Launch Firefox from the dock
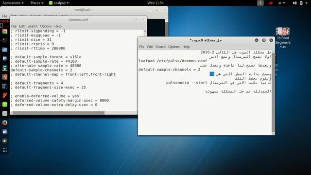 click(x=5, y=122)
